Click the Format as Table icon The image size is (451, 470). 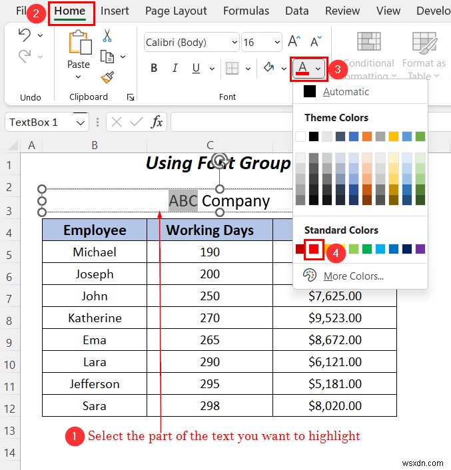pos(424,43)
